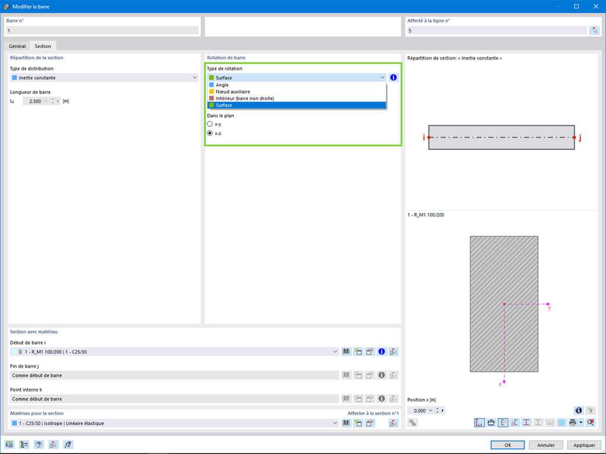Click the Fin de barre j field
The height and width of the screenshot is (454, 606).
coord(175,375)
